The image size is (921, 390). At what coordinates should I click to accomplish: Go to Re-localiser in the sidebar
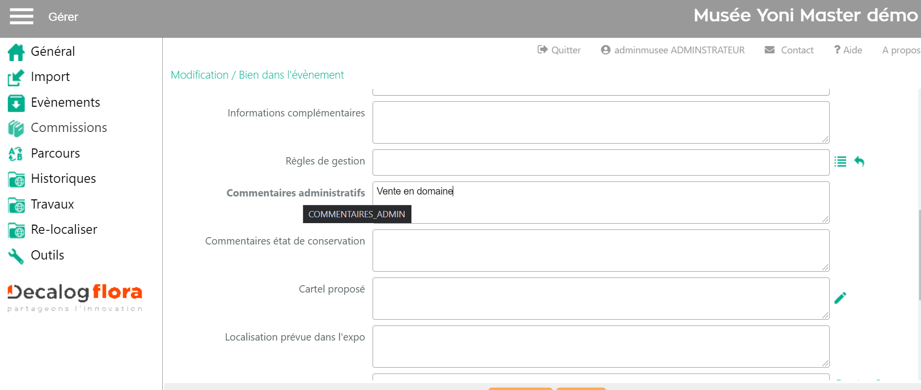click(64, 229)
